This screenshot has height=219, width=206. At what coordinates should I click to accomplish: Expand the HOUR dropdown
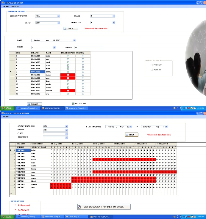click(54, 47)
